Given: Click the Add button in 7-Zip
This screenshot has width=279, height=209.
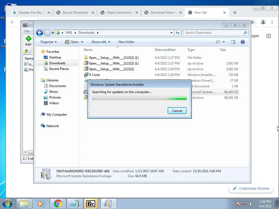Looking at the screenshot, I should click(28, 41).
